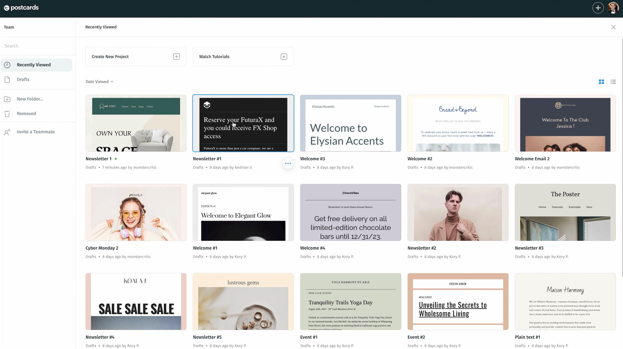The width and height of the screenshot is (623, 349).
Task: Open the FuturaX Newsletter #1 thumbnail
Action: click(243, 123)
